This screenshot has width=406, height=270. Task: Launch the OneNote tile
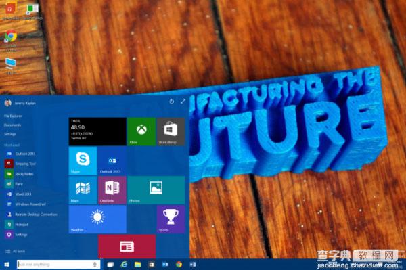click(x=112, y=190)
